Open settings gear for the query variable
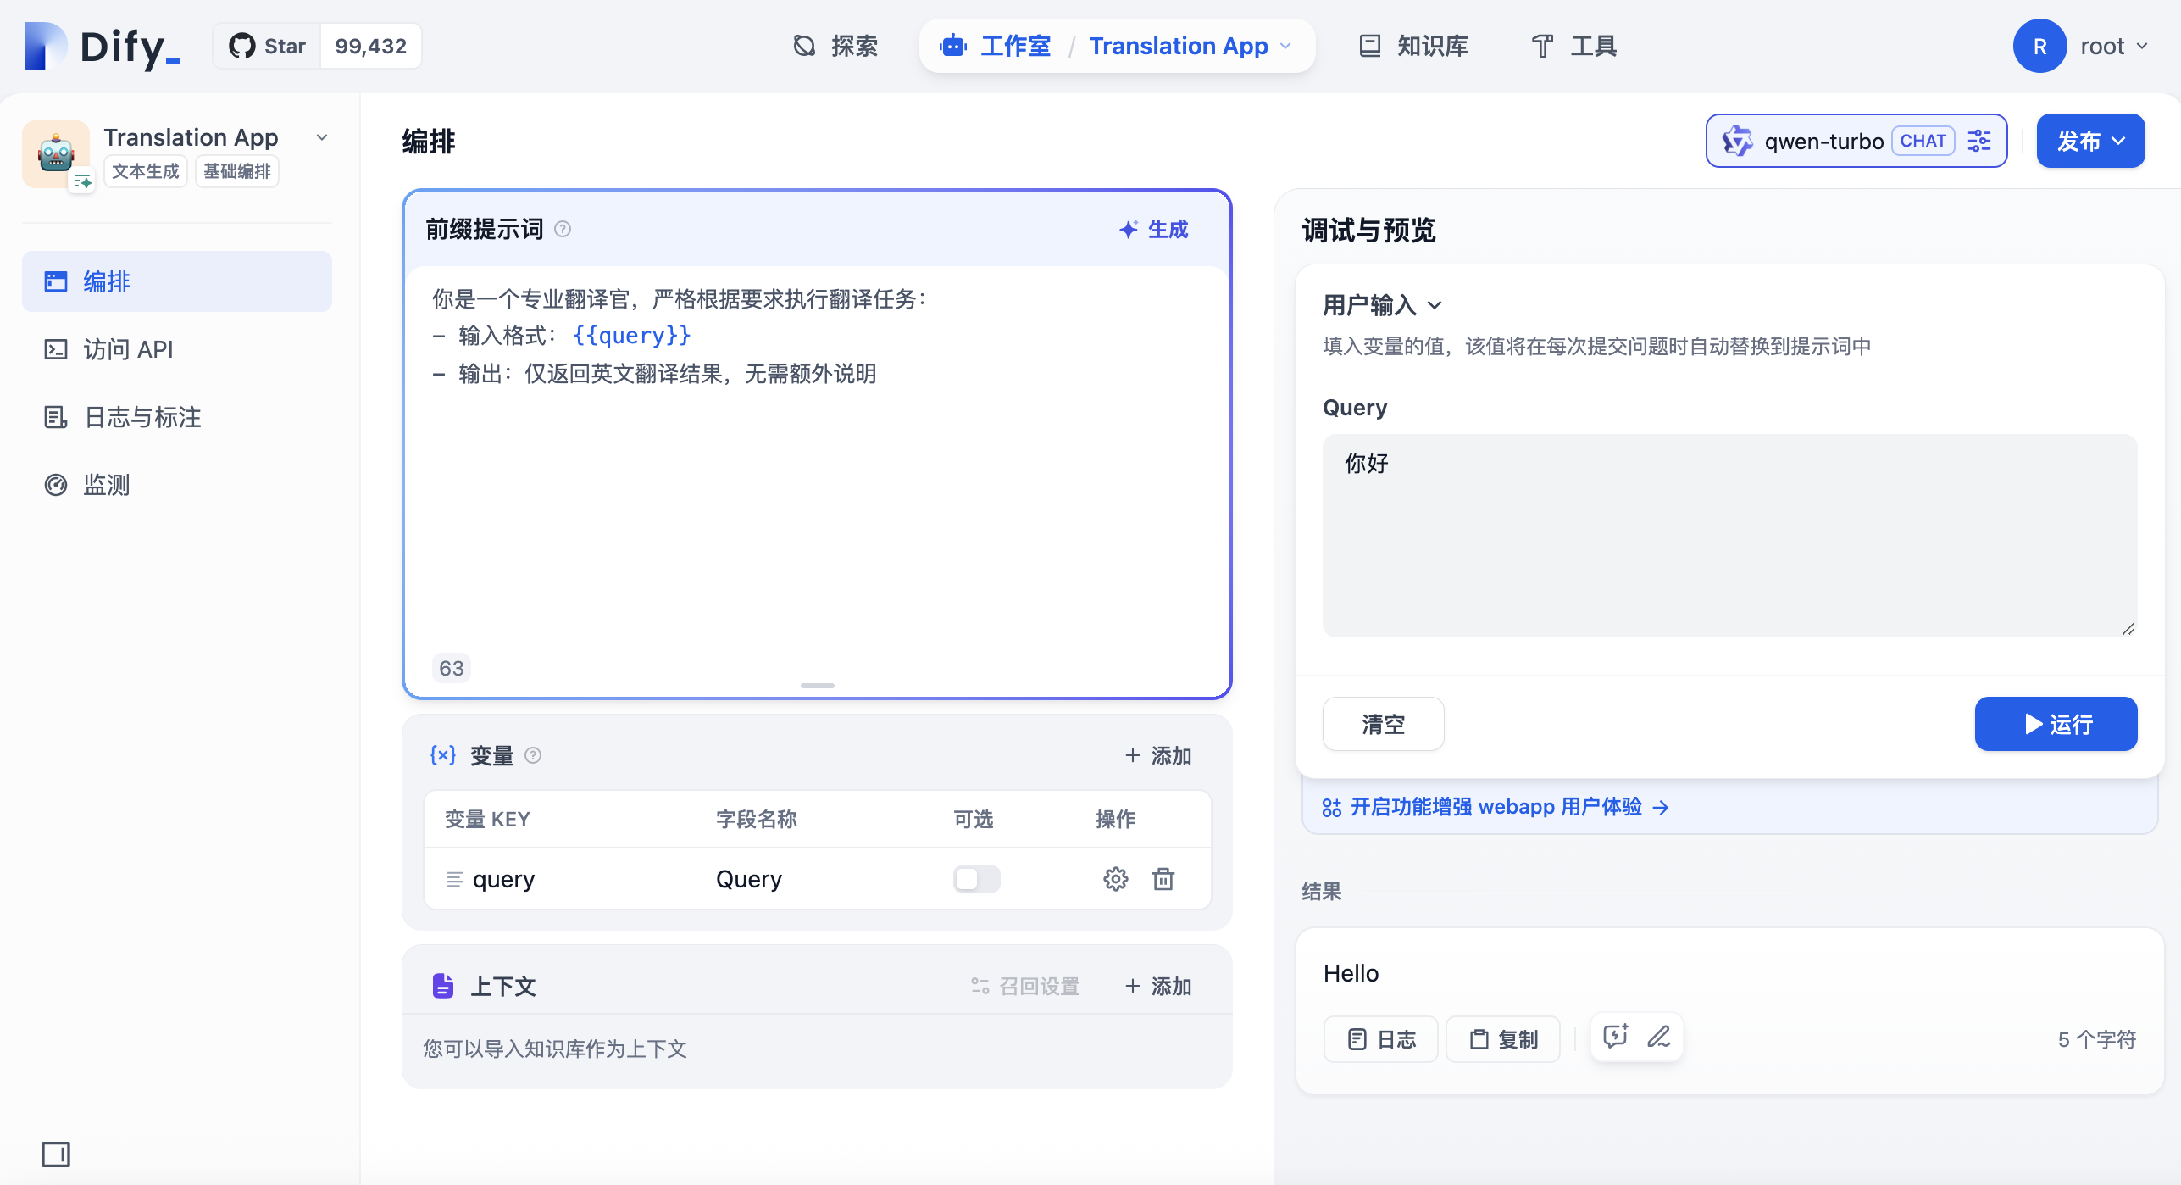The image size is (2181, 1185). (x=1116, y=879)
